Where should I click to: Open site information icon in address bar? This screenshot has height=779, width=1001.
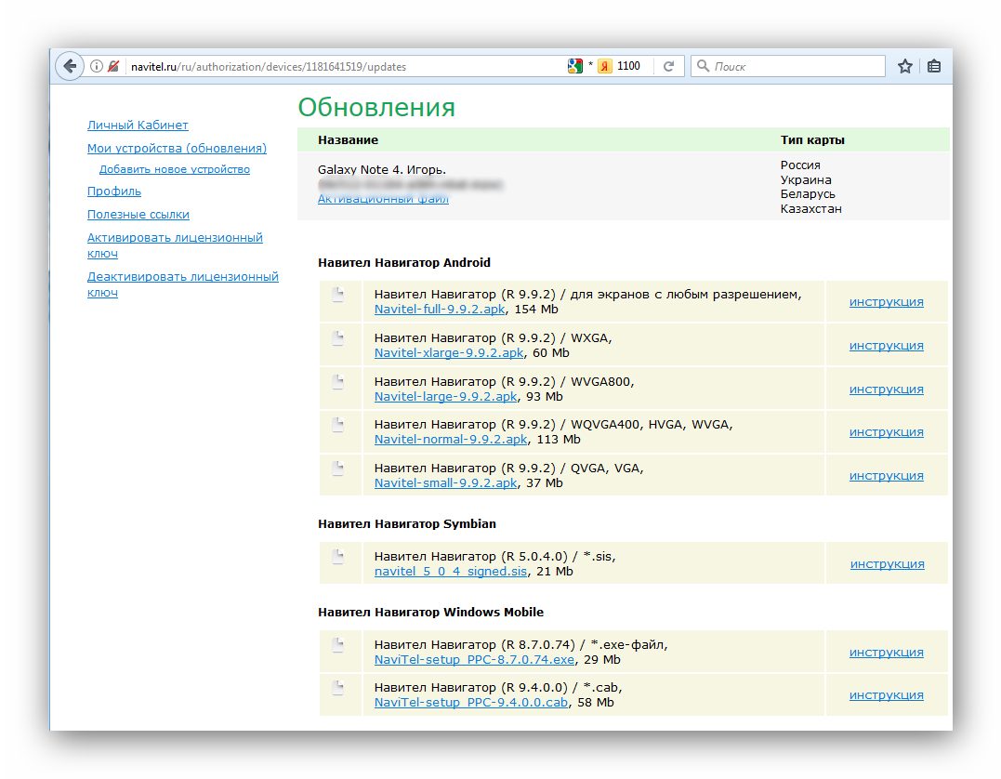pos(97,66)
